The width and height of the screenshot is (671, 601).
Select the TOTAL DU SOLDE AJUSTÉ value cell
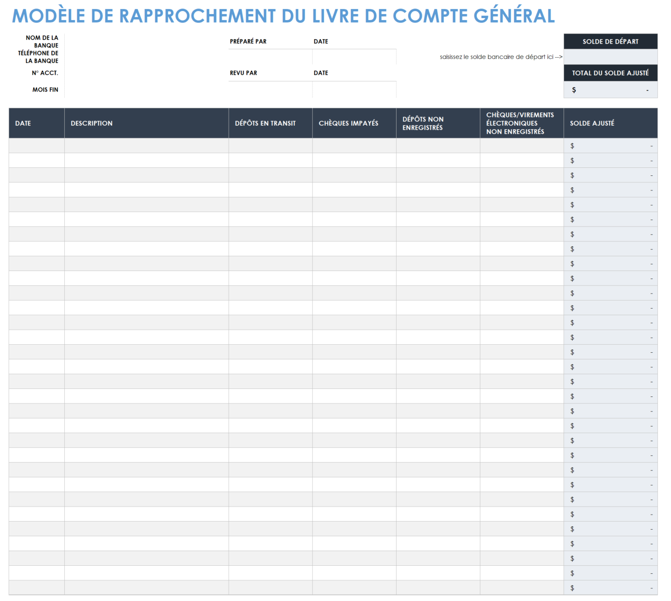[610, 89]
